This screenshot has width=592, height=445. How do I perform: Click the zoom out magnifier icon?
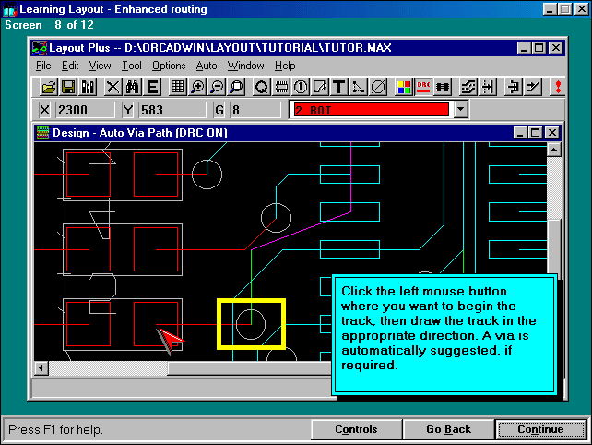point(217,87)
